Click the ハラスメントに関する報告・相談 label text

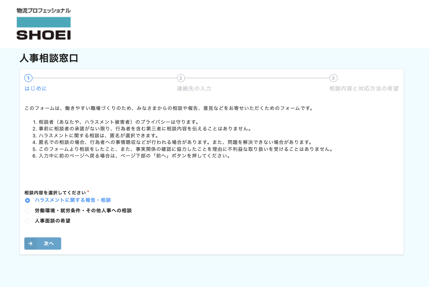tap(73, 200)
